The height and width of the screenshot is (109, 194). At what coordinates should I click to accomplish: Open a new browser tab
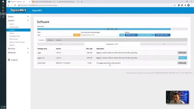tap(82, 2)
